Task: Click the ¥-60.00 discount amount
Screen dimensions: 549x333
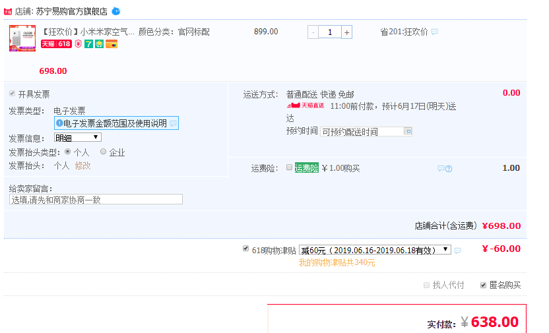Action: point(501,249)
